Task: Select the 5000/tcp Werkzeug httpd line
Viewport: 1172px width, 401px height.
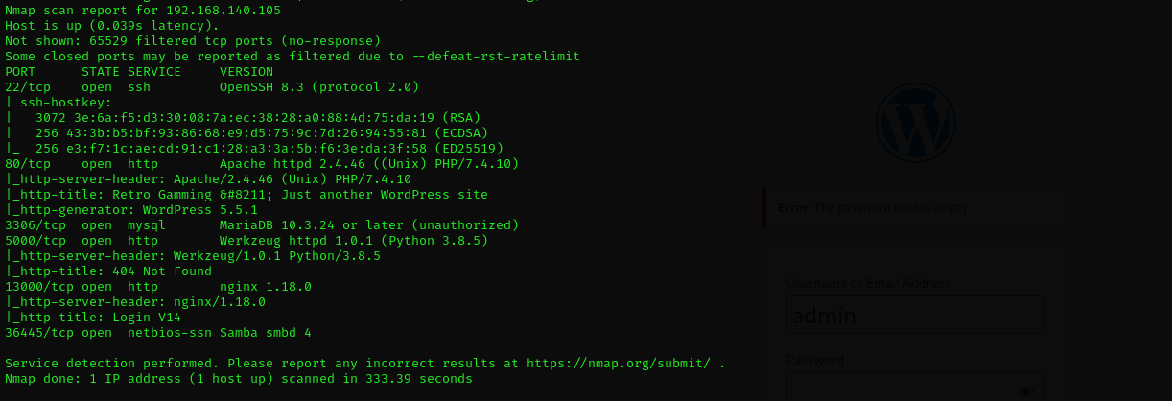Action: pos(246,241)
